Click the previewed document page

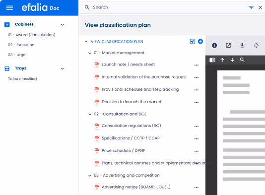(241, 132)
